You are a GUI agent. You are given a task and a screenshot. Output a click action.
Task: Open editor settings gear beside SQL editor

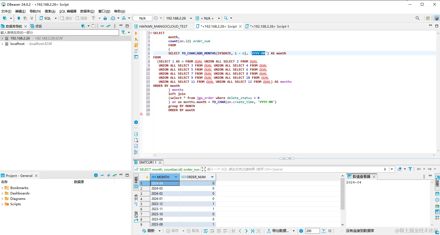(x=136, y=122)
